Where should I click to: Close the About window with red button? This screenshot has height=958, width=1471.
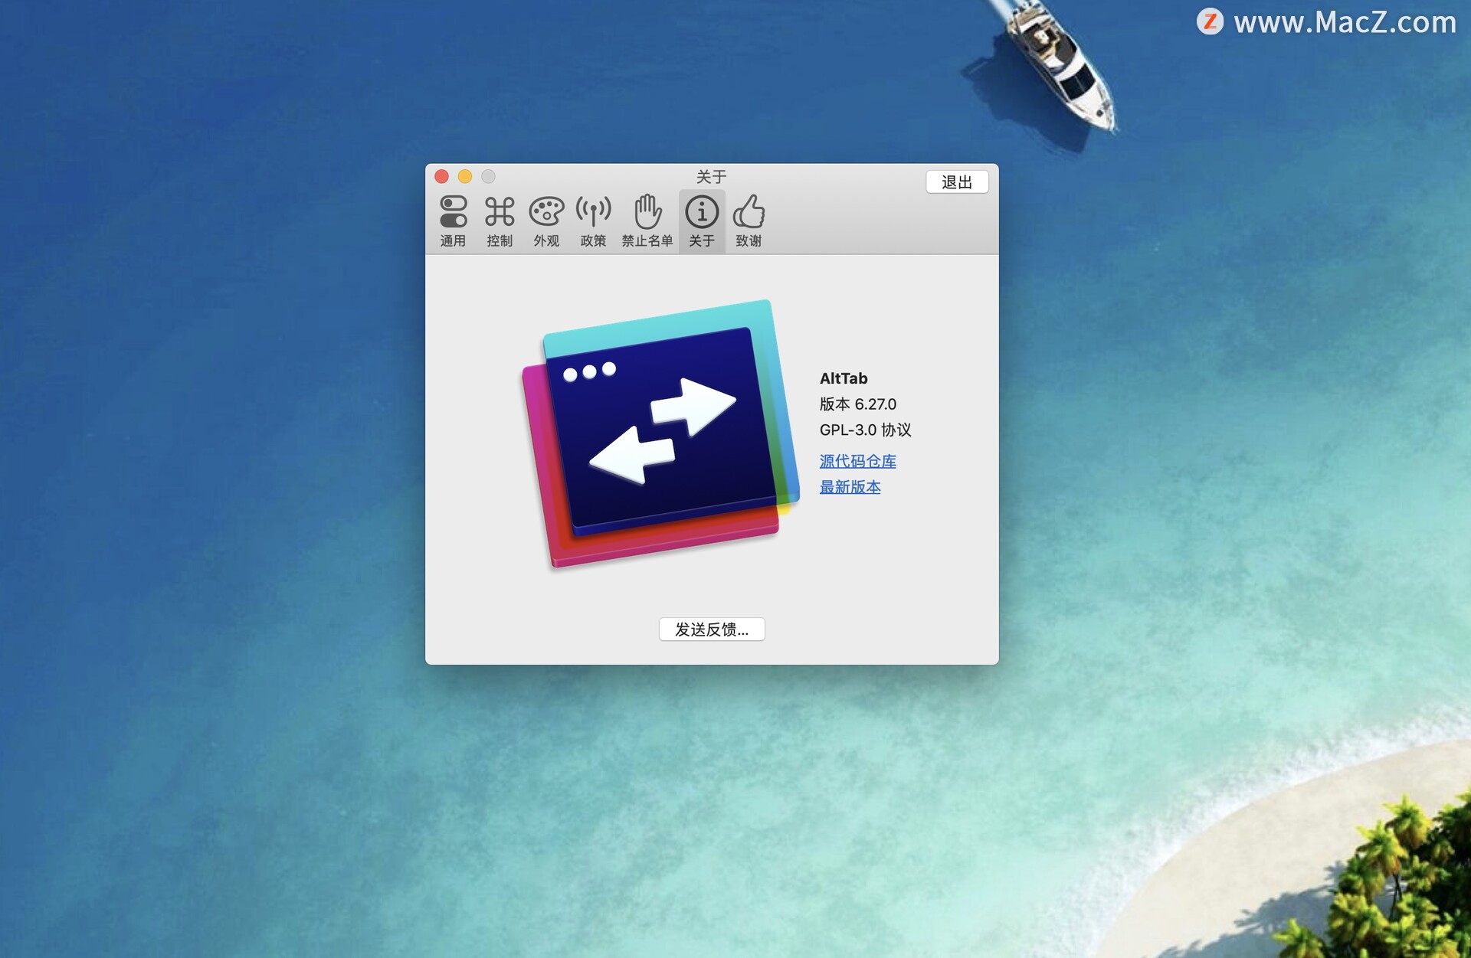point(442,177)
